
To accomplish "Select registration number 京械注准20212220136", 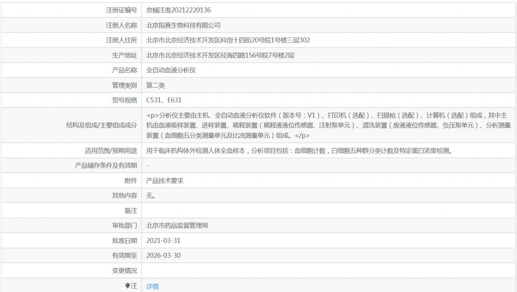I will (x=179, y=9).
